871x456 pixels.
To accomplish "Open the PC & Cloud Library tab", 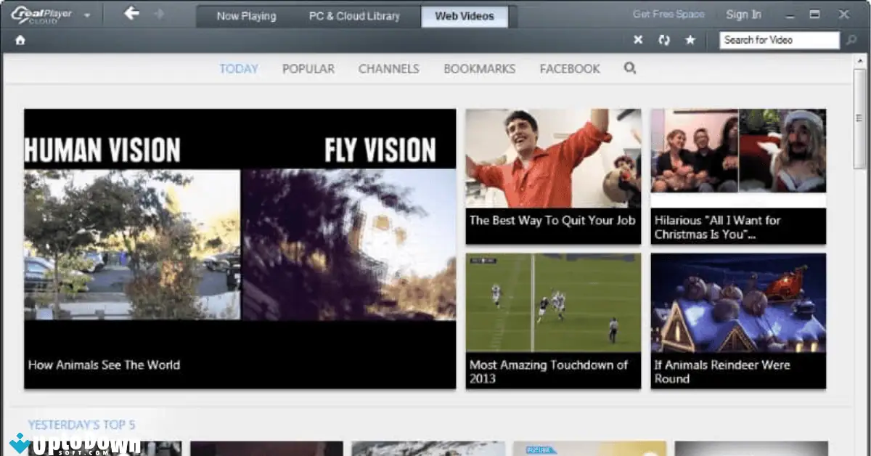I will click(x=354, y=16).
